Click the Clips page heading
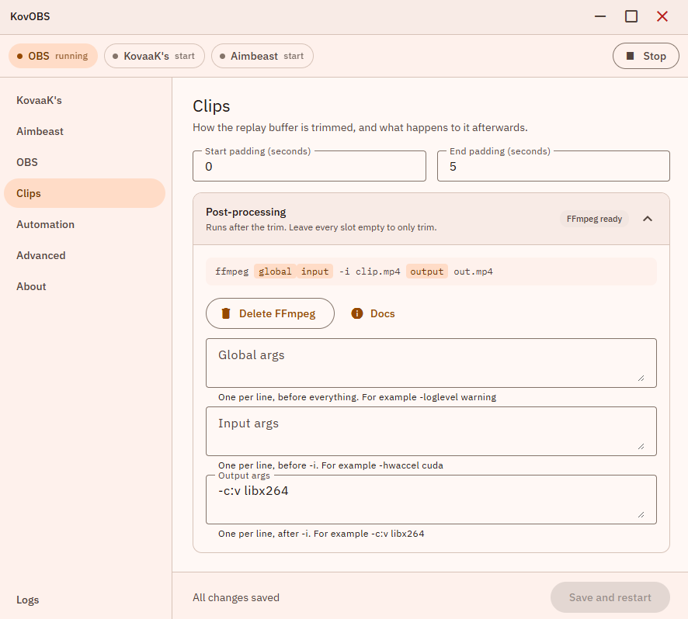The height and width of the screenshot is (619, 688). pos(211,106)
